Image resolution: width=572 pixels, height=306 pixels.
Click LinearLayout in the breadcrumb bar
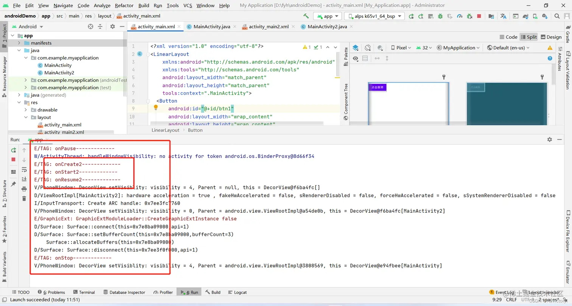tap(165, 130)
